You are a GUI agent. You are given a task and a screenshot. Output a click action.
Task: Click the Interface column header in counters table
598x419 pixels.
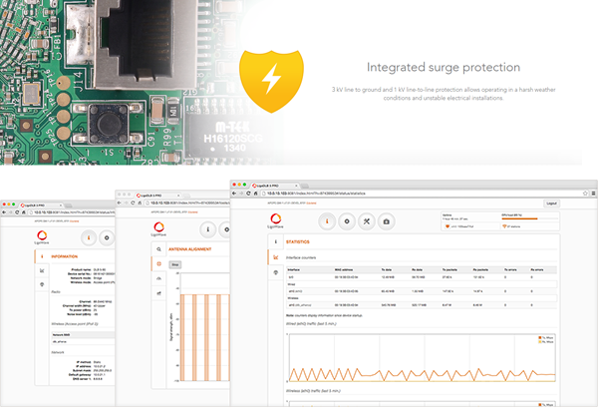(x=294, y=269)
